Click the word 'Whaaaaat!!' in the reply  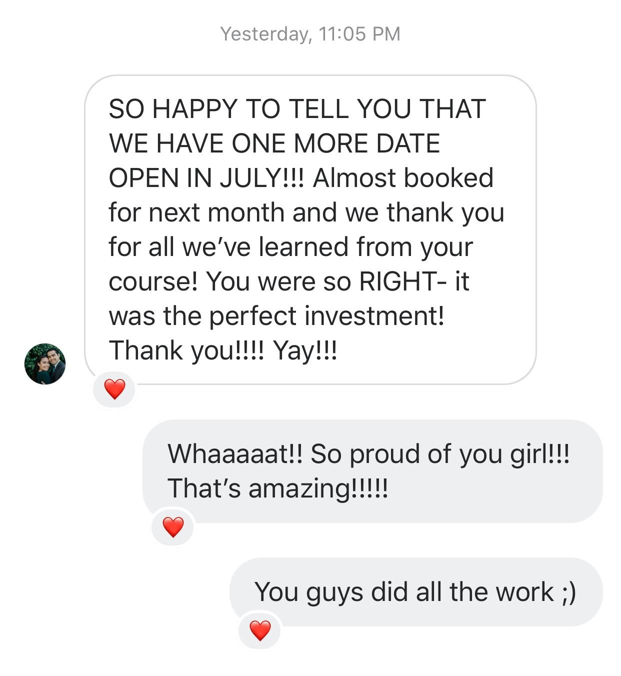coord(235,454)
